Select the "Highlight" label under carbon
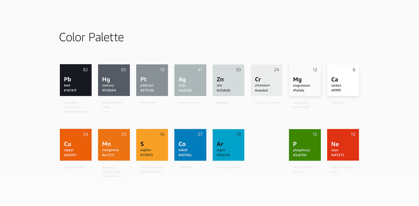419x206 pixels. tap(337, 103)
